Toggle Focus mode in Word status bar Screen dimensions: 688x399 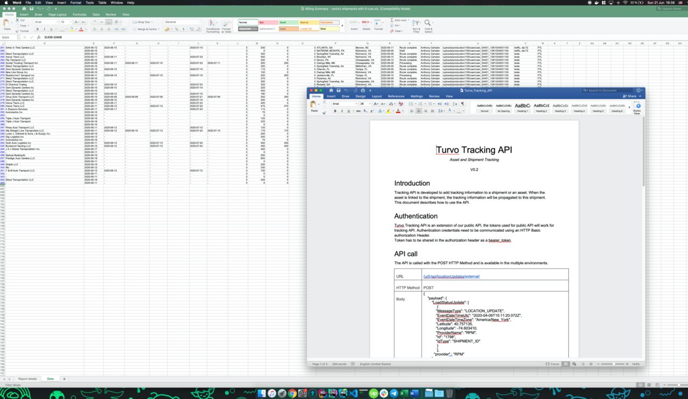click(552, 364)
